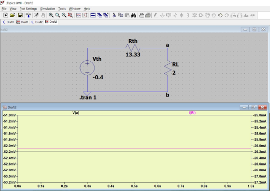Click the Close All Windows toolbar icon

tap(106, 15)
